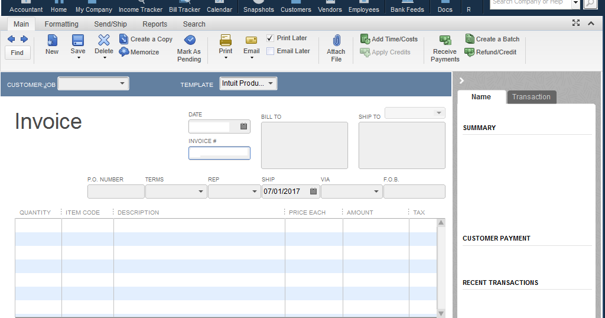Click the Save disk icon
605x318 pixels.
[x=78, y=40]
